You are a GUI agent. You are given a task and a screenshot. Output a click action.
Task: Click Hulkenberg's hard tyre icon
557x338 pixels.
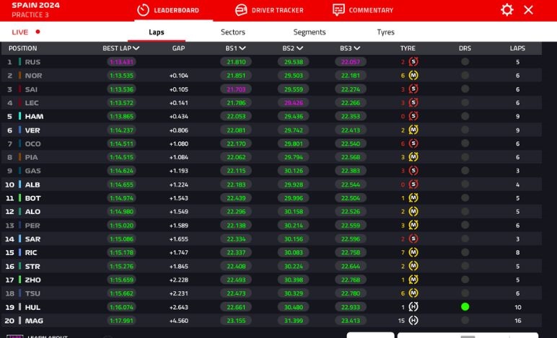[413, 307]
